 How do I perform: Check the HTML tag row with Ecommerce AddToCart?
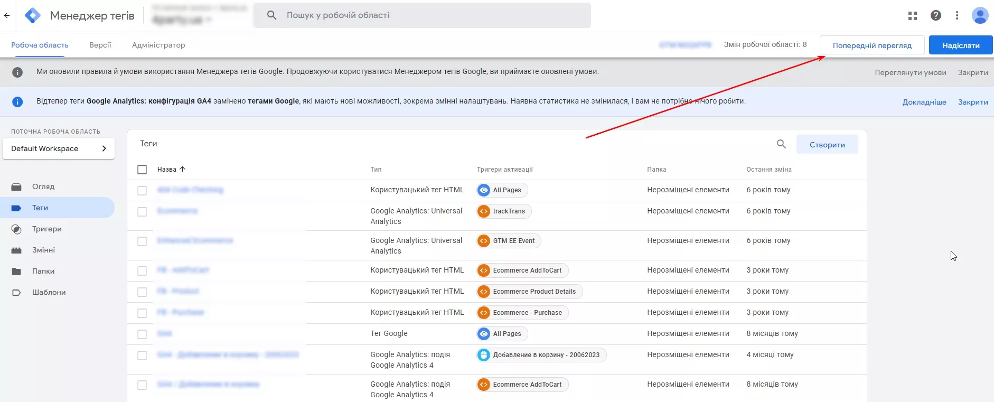(142, 271)
